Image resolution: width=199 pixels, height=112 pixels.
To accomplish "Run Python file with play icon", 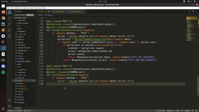I will pos(189,12).
